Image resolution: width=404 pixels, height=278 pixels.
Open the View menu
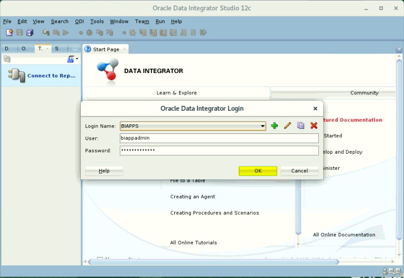tap(38, 21)
